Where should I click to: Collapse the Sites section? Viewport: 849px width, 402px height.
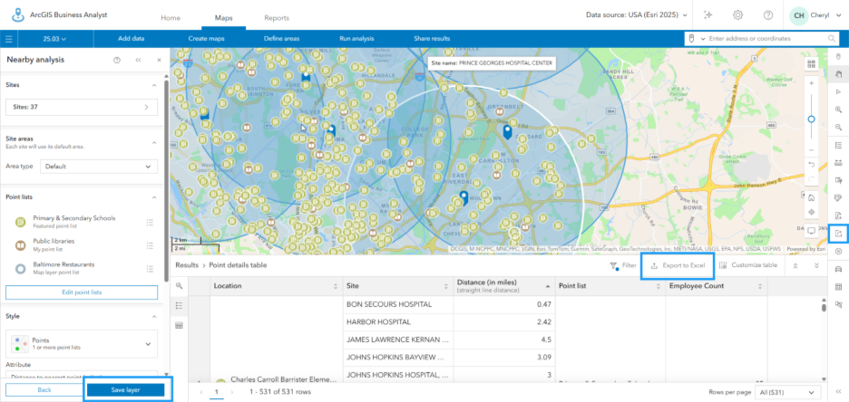[x=154, y=85]
